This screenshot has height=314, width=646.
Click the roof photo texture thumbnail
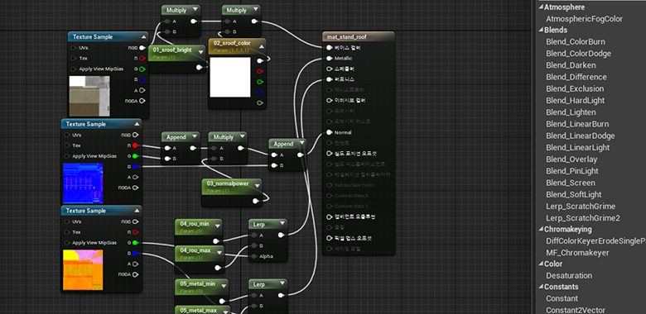[x=89, y=96]
